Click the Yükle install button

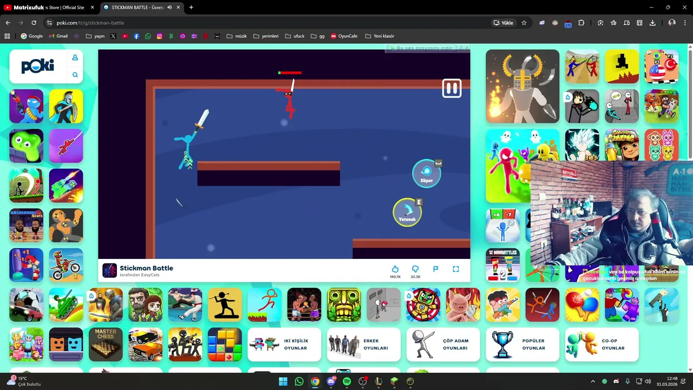504,23
